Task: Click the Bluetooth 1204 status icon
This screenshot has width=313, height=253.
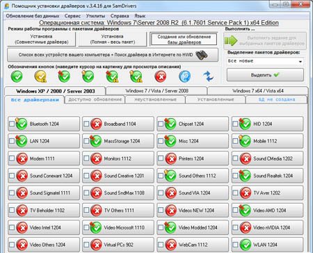Action: pos(22,124)
